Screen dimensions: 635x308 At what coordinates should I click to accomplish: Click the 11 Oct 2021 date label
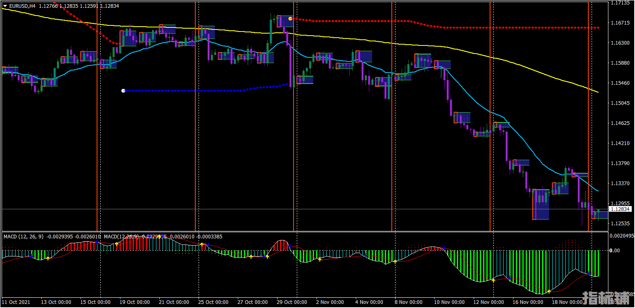[16, 302]
